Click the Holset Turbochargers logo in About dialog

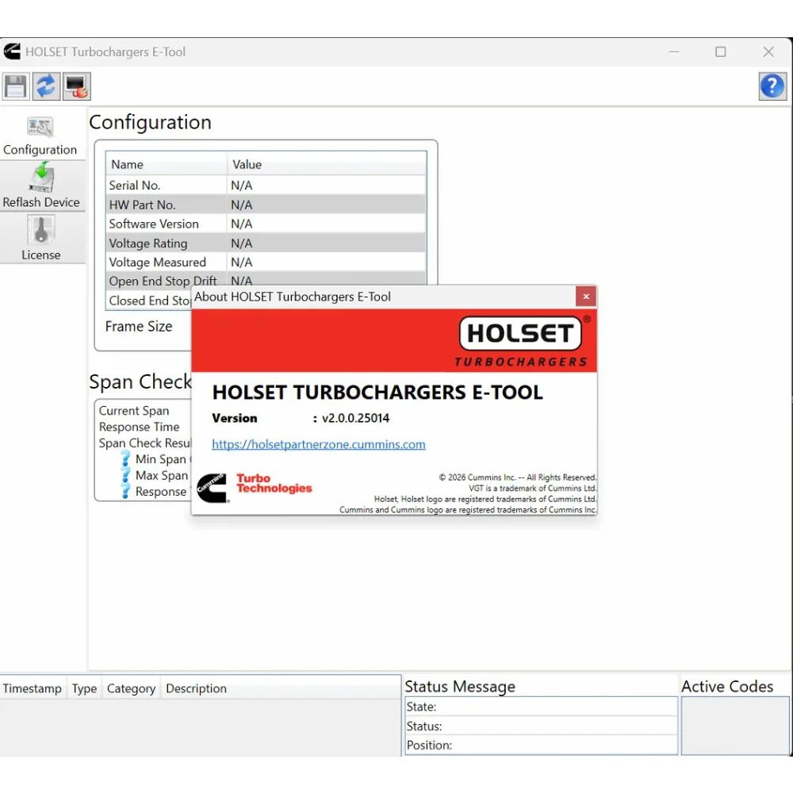[522, 342]
